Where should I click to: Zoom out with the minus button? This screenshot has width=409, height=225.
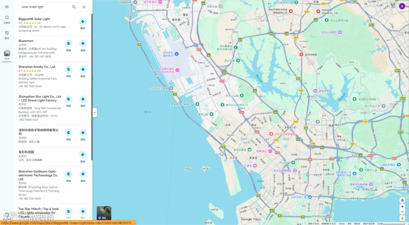tap(402, 212)
